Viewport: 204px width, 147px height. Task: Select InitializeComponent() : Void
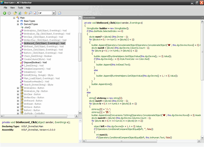[x=37, y=69]
